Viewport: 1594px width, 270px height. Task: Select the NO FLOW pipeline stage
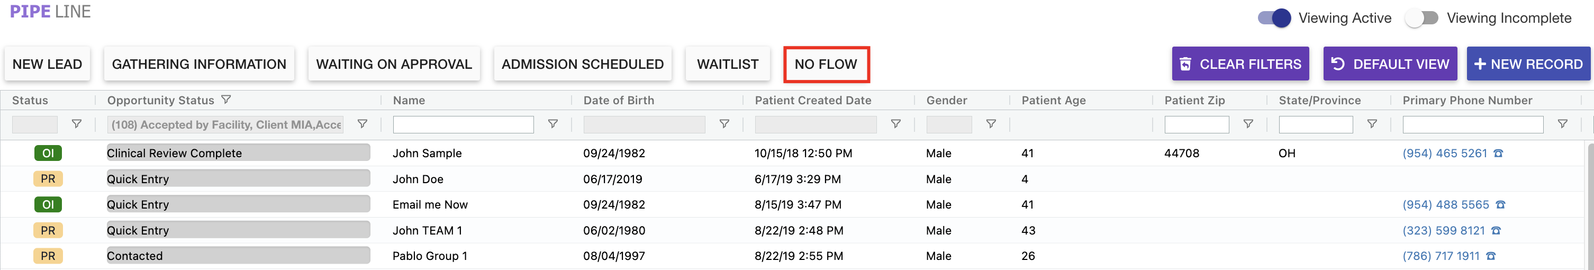[x=826, y=65]
